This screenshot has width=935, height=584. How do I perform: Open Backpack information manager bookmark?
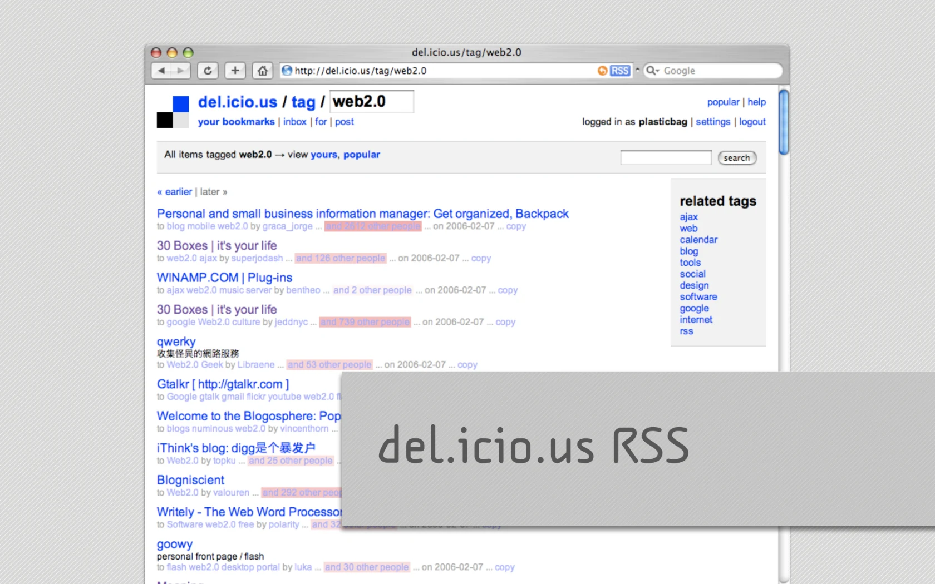coord(362,214)
